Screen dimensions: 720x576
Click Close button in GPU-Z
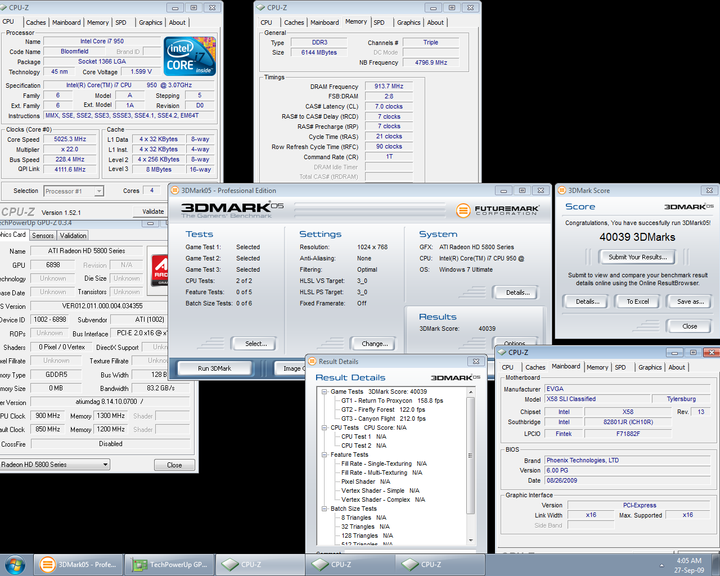[x=174, y=465]
